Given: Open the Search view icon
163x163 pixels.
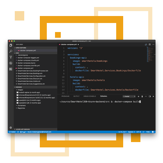Looking at the screenshot, I should 11,51.
